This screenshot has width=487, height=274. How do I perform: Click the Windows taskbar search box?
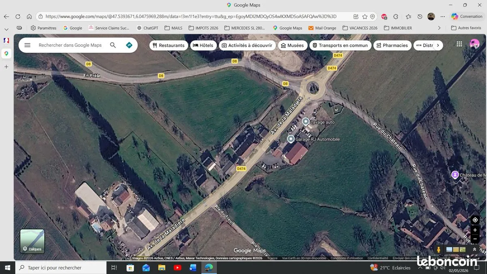(x=61, y=268)
